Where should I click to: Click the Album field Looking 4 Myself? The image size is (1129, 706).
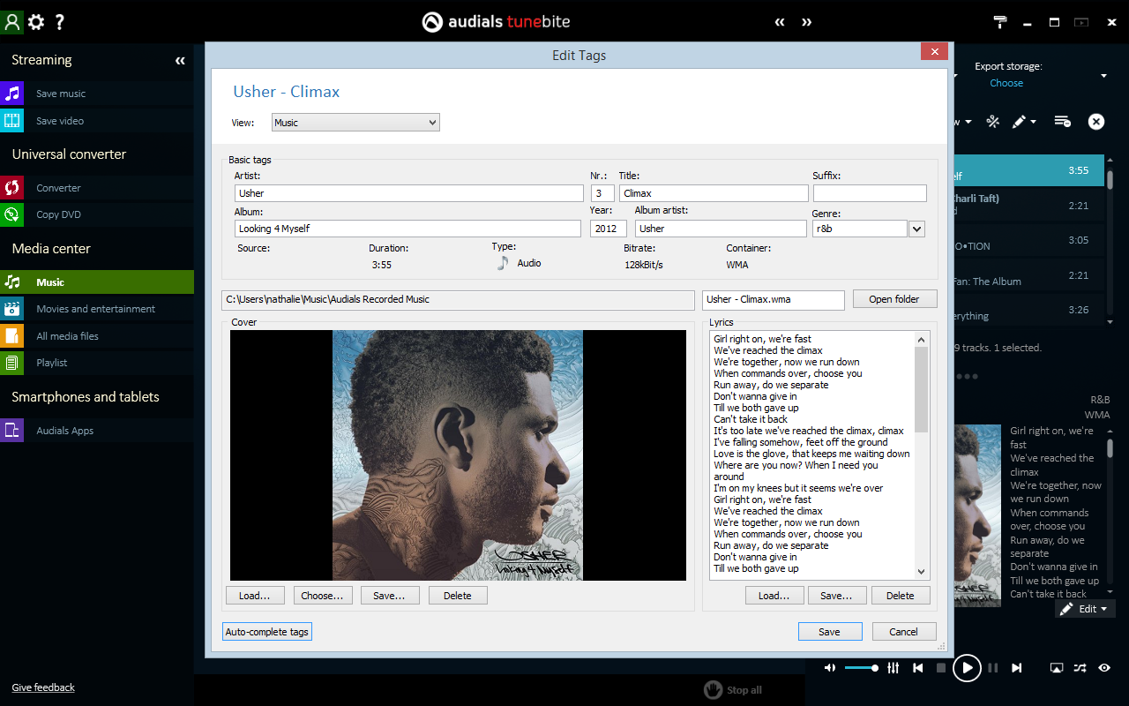[407, 229]
